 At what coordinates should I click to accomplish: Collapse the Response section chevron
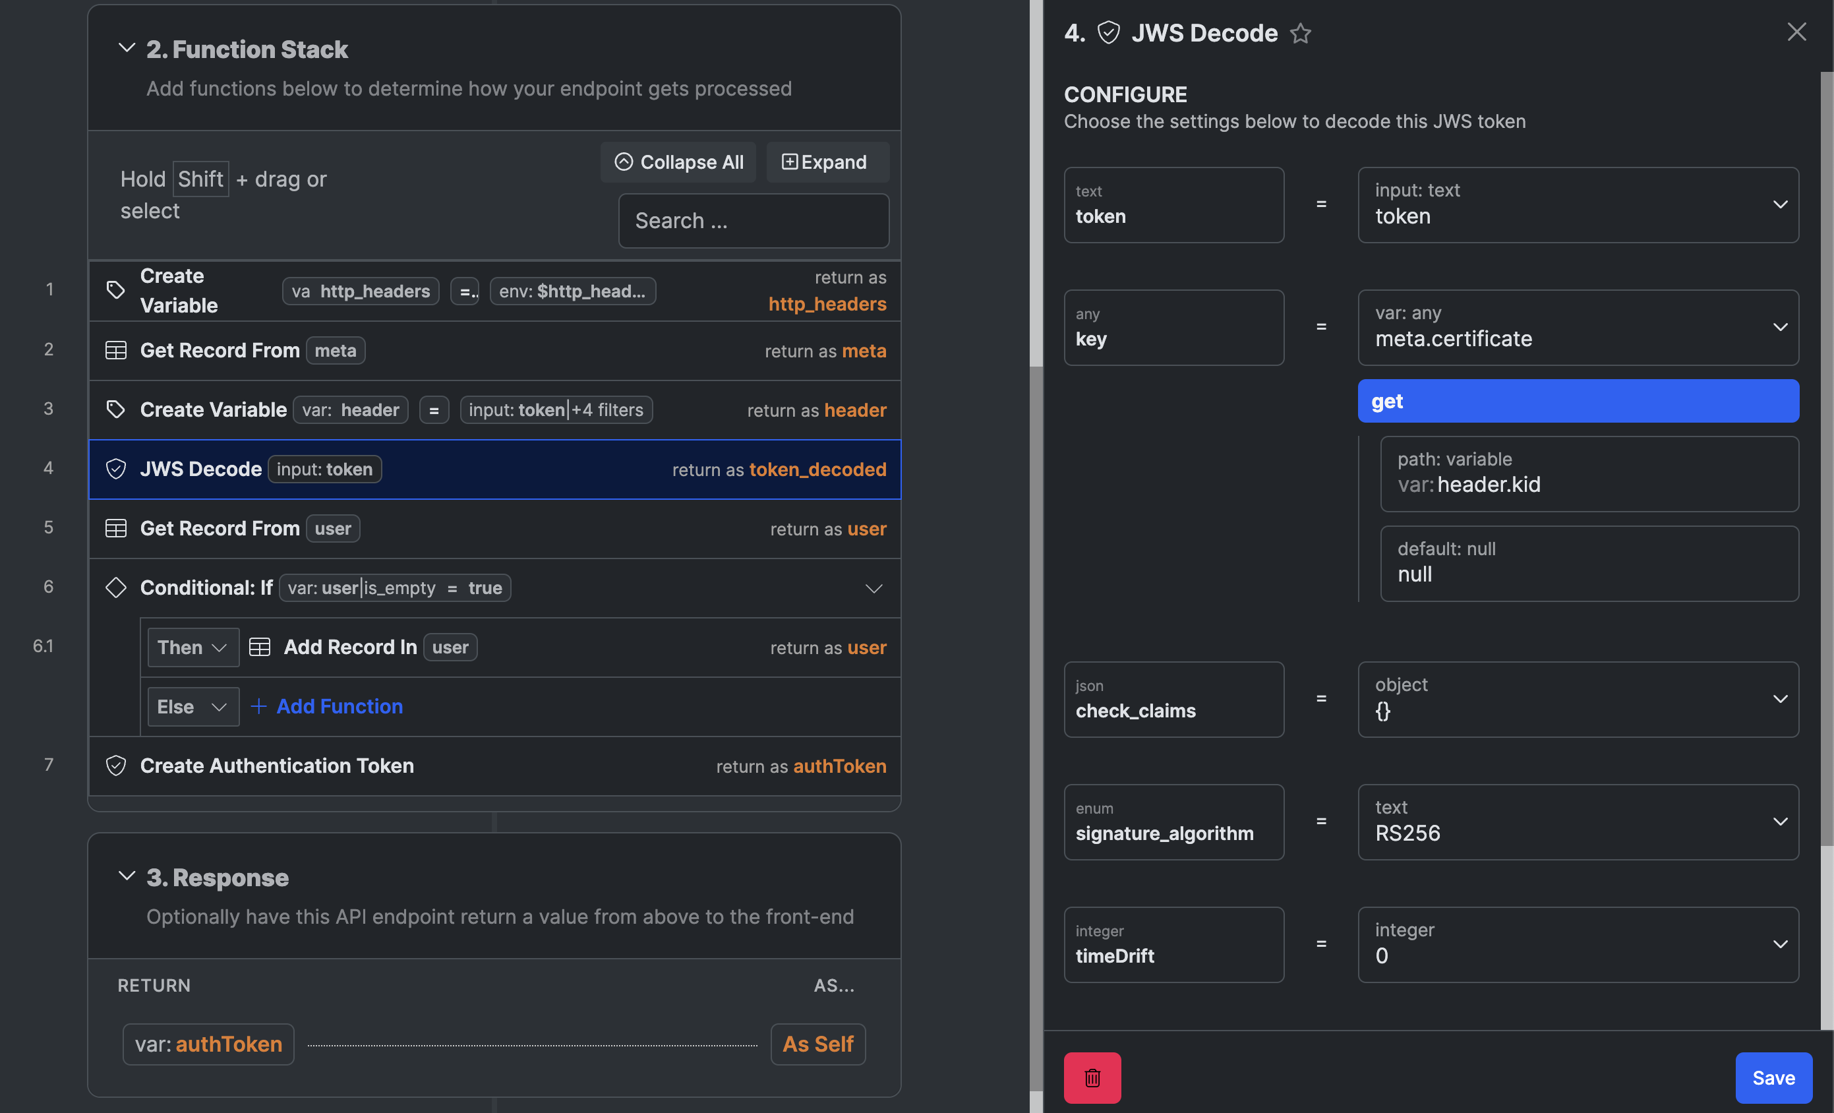coord(127,876)
